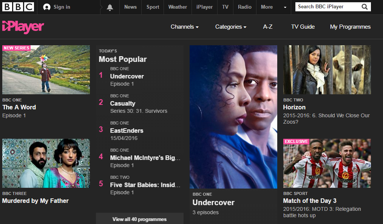
Task: Select the number 1 ranking in Most Popular
Action: (x=100, y=75)
